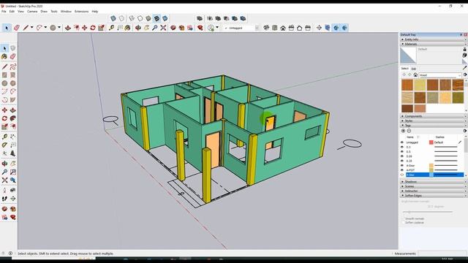Image resolution: width=468 pixels, height=263 pixels.
Task: Collapse the Tags panel
Action: 434,126
